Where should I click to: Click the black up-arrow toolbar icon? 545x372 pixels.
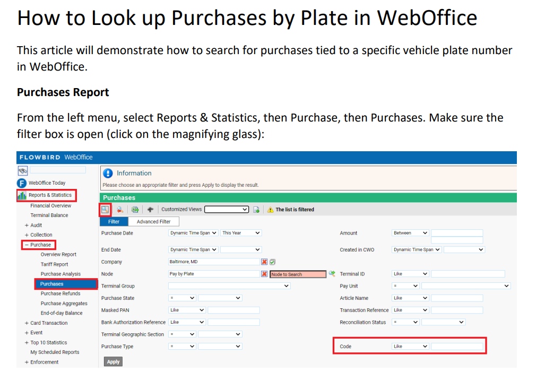coord(150,209)
